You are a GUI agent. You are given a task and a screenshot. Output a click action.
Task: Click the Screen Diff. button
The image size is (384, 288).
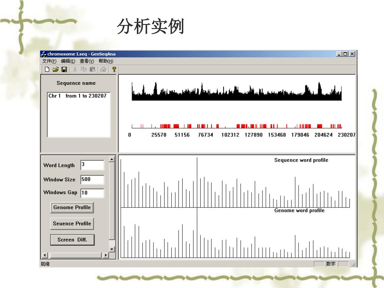pyautogui.click(x=72, y=240)
